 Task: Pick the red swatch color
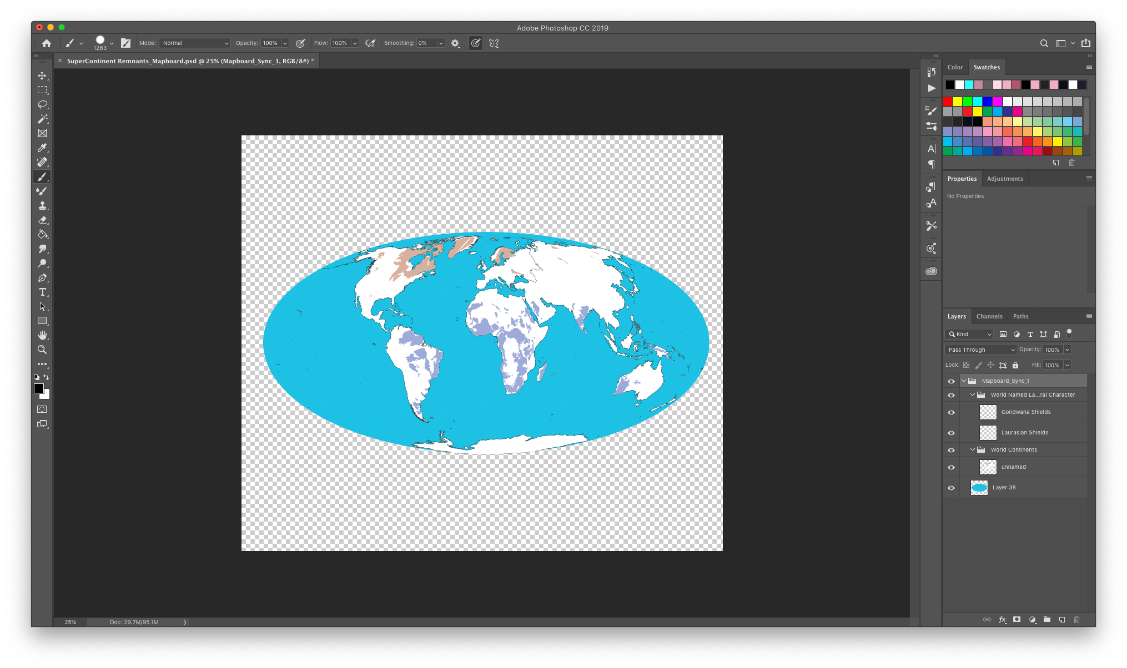point(948,102)
